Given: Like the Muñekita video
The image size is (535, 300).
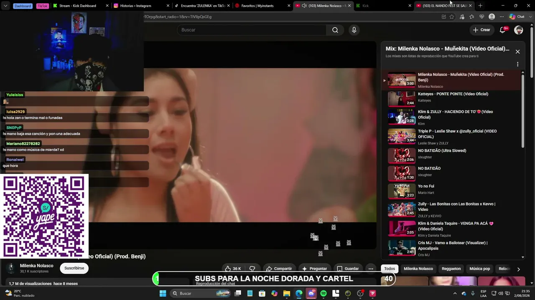Looking at the screenshot, I should (233, 269).
